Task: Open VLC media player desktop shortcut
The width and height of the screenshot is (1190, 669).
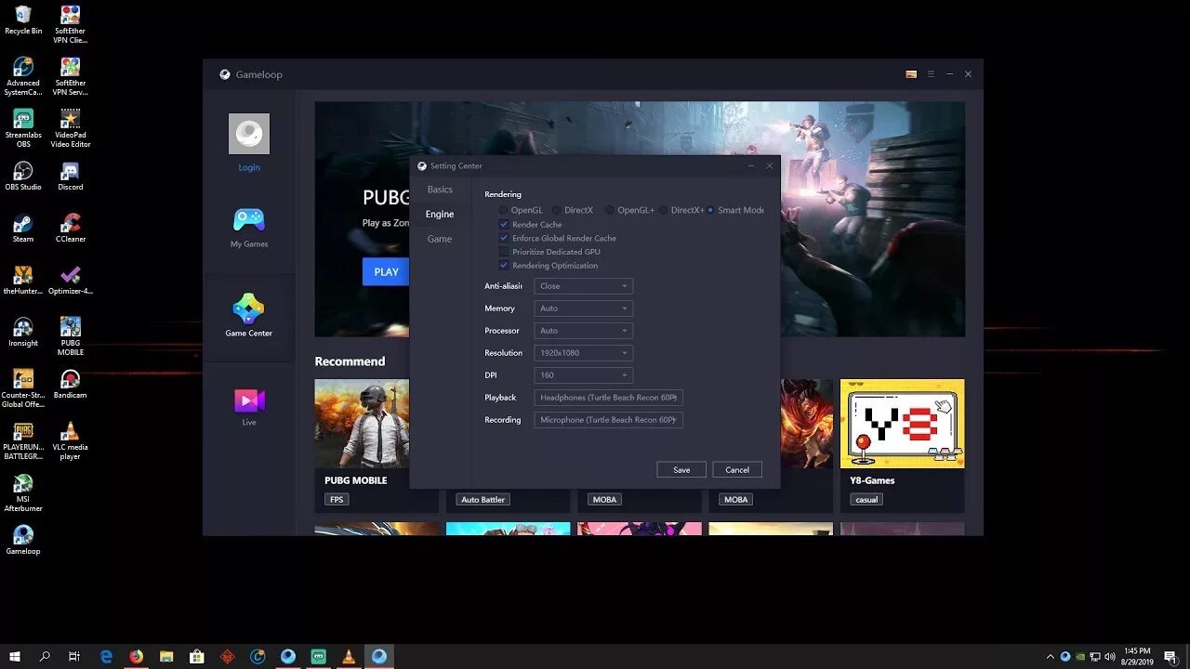Action: click(x=70, y=440)
